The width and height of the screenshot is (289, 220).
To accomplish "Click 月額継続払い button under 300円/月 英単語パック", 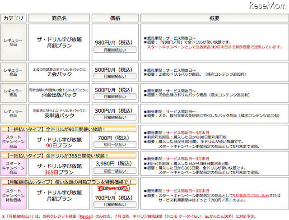I will (x=115, y=117).
